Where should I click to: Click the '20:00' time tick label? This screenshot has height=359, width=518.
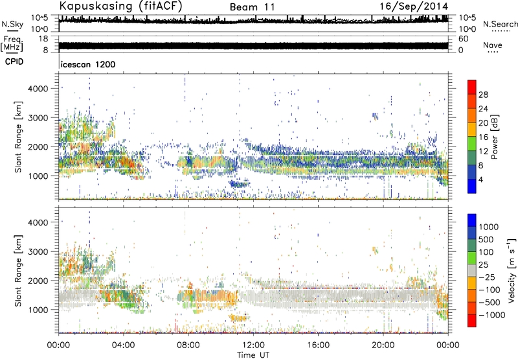(x=383, y=345)
